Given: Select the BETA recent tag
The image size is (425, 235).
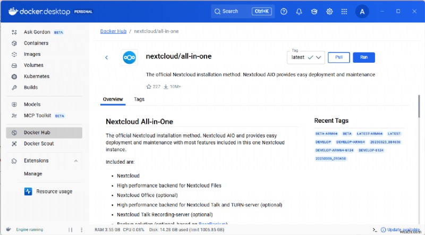Looking at the screenshot, I should tap(347, 133).
